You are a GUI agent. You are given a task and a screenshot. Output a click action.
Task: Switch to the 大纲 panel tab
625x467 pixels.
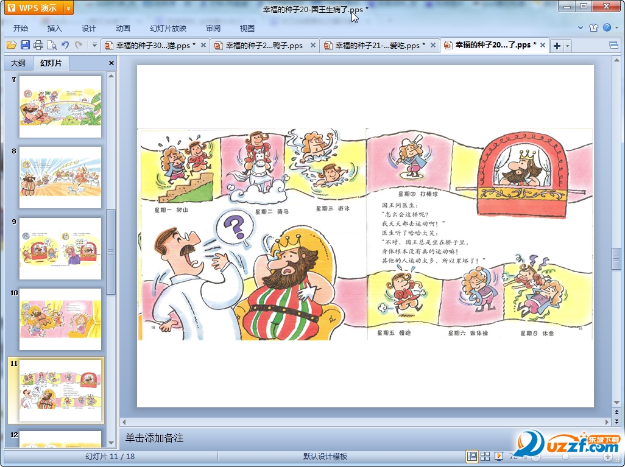[18, 63]
